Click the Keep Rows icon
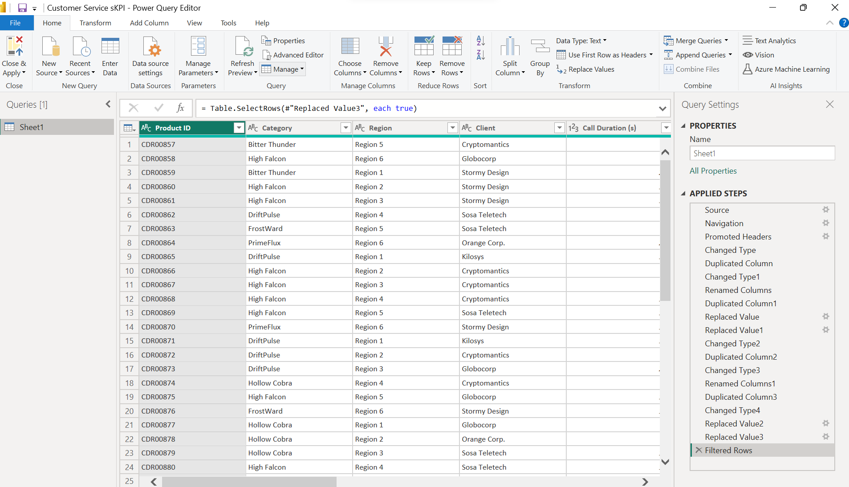Image resolution: width=849 pixels, height=487 pixels. (423, 46)
